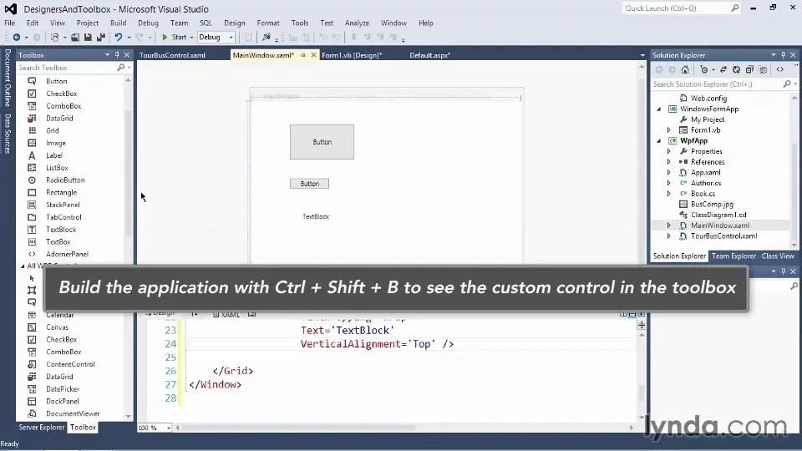Open the Build menu
Screen dimensions: 802x451
point(118,23)
